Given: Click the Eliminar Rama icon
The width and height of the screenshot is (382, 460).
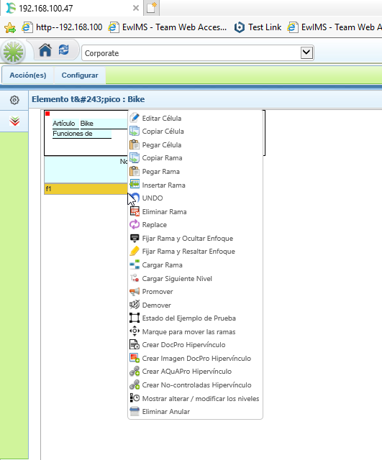Looking at the screenshot, I should point(135,211).
